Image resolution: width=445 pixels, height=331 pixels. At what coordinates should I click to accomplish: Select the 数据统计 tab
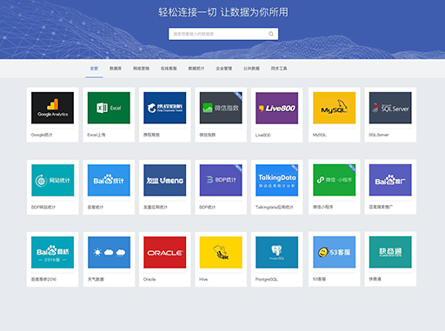196,69
